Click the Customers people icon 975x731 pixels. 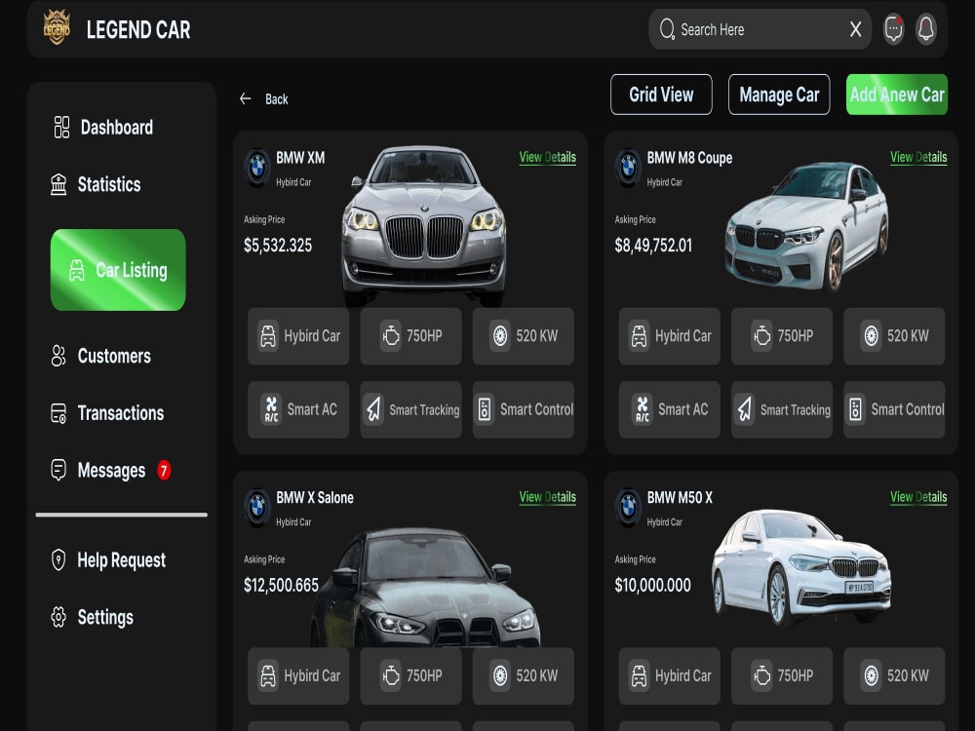[x=58, y=356]
